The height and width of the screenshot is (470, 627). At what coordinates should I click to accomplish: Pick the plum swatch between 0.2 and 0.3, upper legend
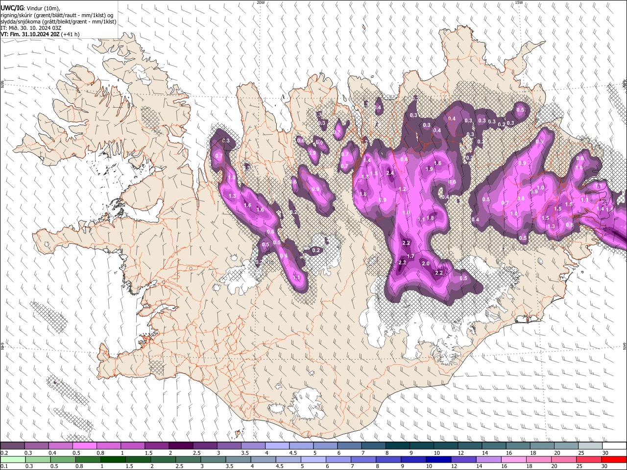pyautogui.click(x=12, y=446)
